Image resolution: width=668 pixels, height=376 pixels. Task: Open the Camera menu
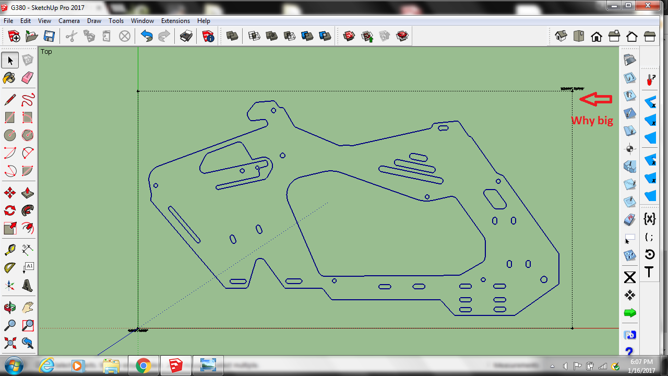69,21
